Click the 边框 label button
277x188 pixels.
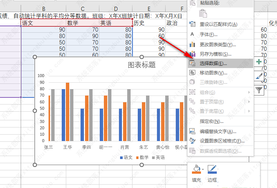(x=212, y=180)
